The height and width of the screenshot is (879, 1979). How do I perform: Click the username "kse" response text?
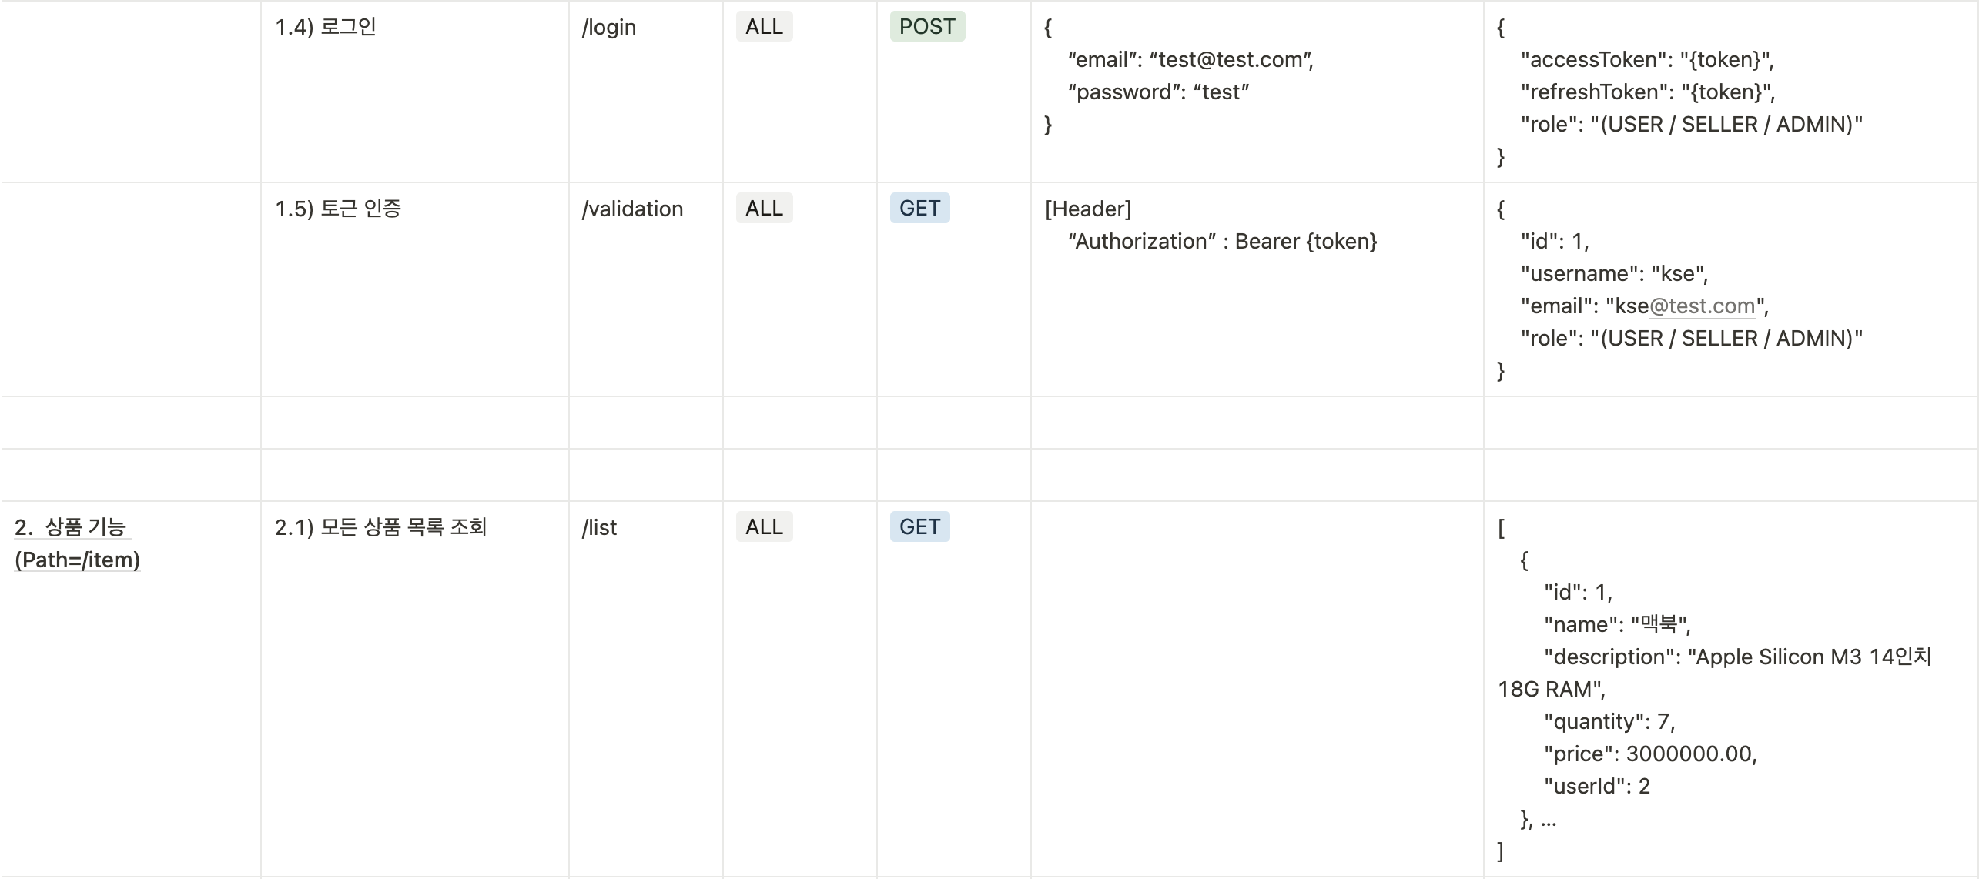[x=1614, y=274]
